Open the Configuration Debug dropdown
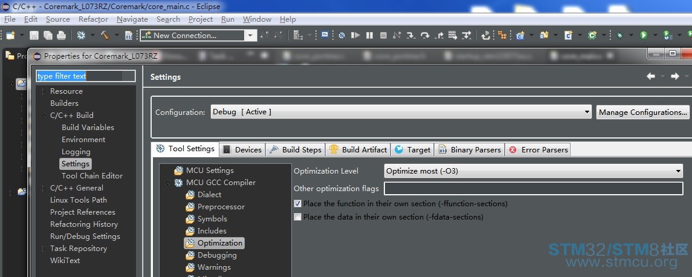The width and height of the screenshot is (692, 277). tap(586, 112)
